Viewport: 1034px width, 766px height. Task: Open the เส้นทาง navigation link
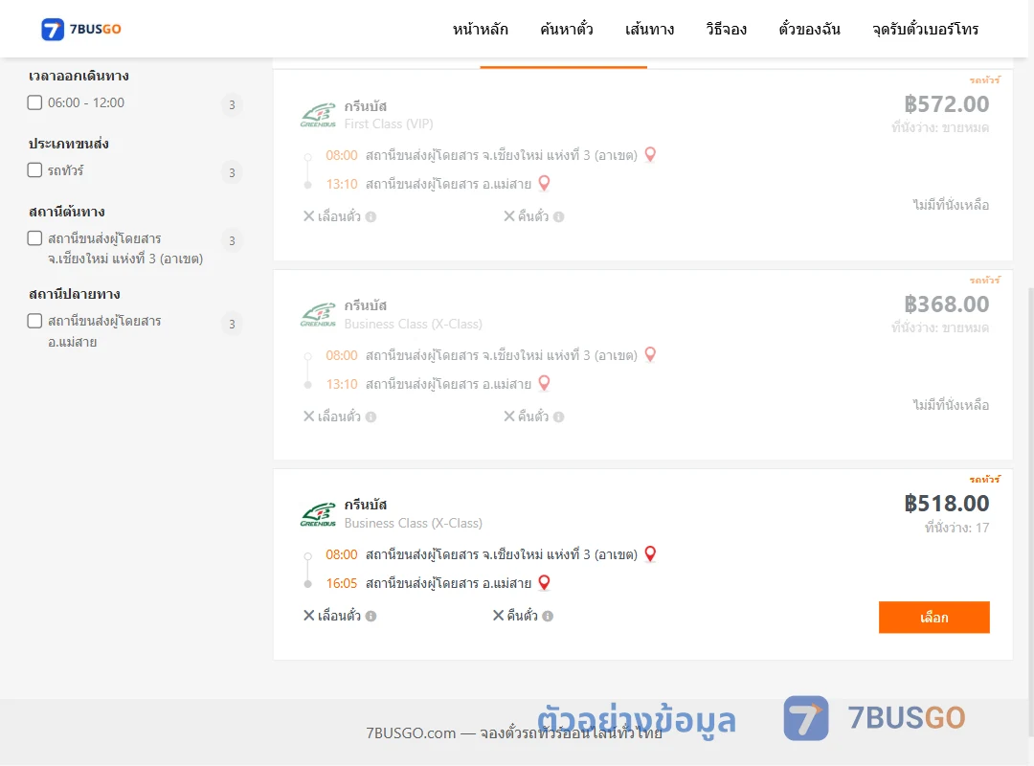click(649, 29)
